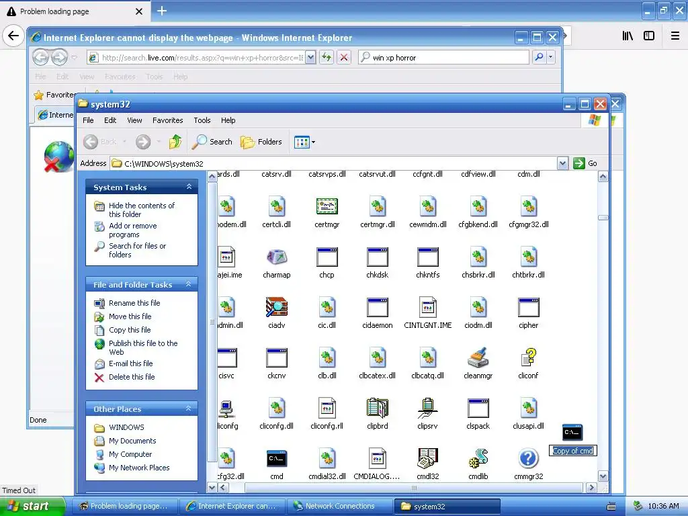Select the certmgr certificate icon
The height and width of the screenshot is (516, 688).
[x=327, y=206]
